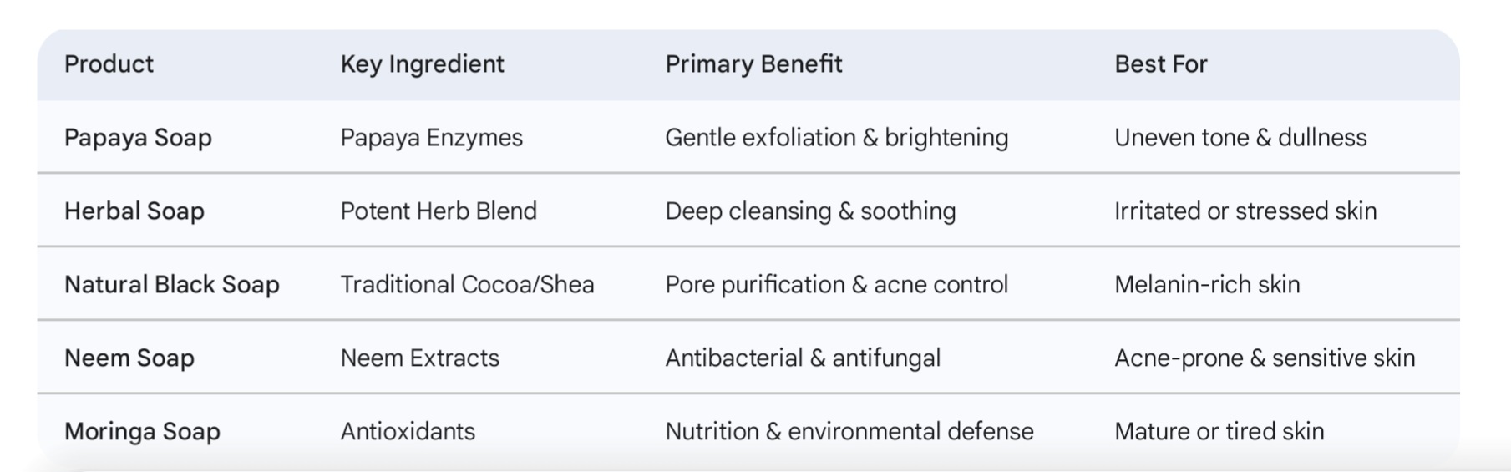This screenshot has height=472, width=1511.
Task: Click Gentle exfoliation & brightening text
Action: [836, 138]
